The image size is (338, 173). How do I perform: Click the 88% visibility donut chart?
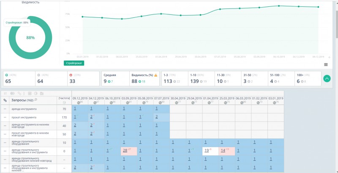pyautogui.click(x=30, y=38)
